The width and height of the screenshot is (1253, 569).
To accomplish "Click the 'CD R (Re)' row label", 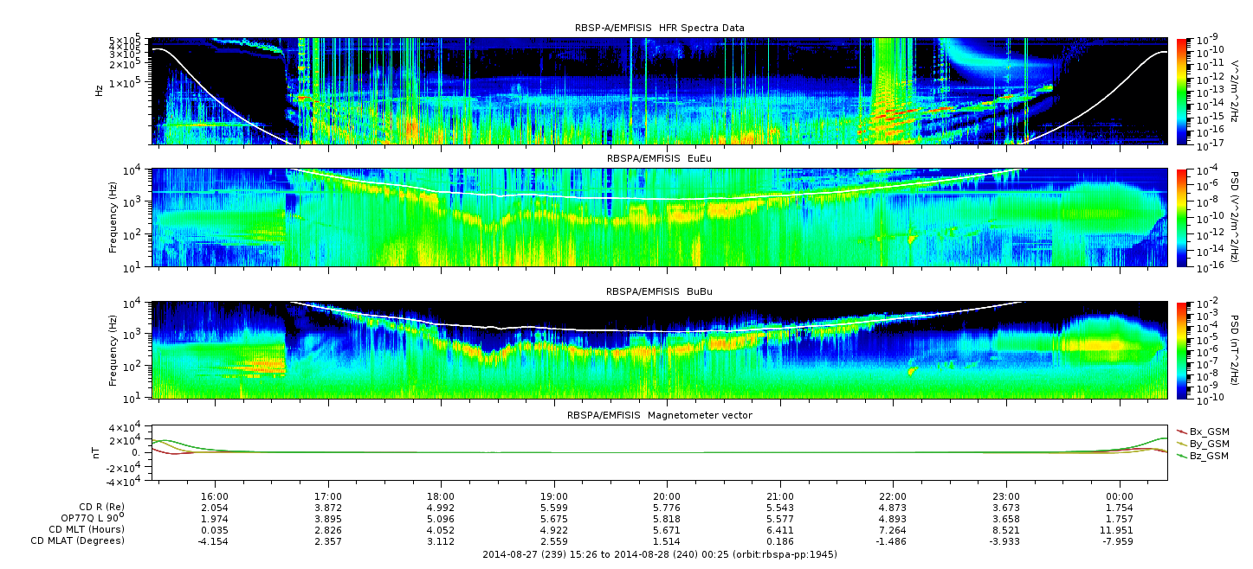I will point(100,508).
